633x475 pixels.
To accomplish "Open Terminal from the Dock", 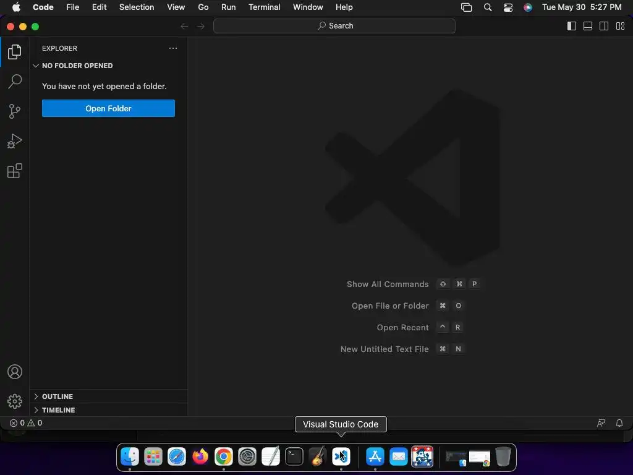I will [x=294, y=457].
